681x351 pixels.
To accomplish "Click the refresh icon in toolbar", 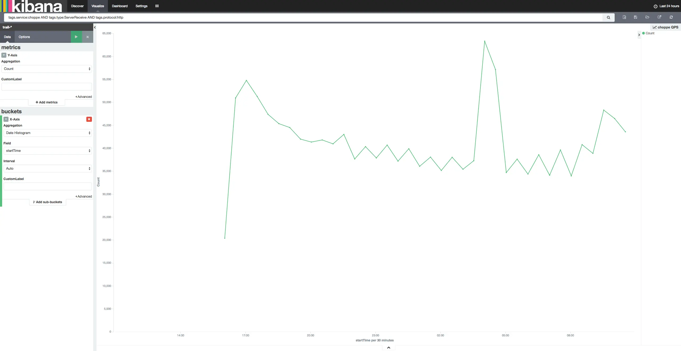I will tap(671, 17).
